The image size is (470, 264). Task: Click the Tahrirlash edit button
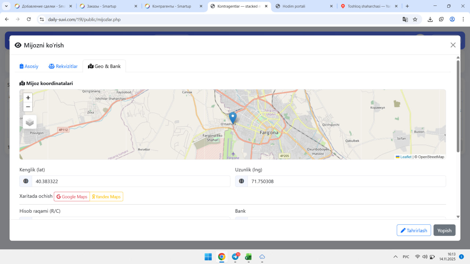point(413,230)
